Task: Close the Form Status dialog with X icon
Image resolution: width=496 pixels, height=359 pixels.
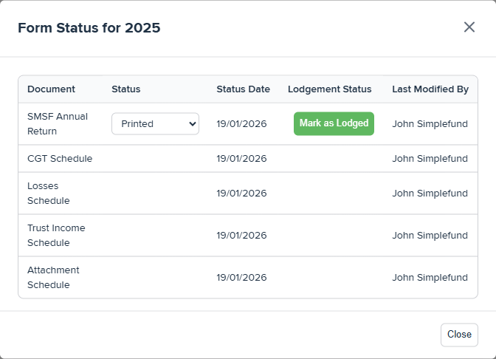Action: [469, 27]
